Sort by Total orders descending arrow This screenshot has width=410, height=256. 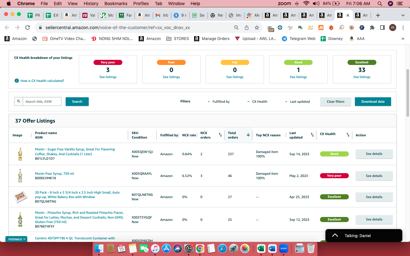248,135
